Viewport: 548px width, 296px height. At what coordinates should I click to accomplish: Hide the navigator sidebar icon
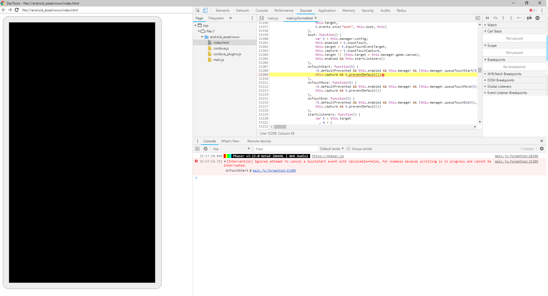[x=261, y=18]
